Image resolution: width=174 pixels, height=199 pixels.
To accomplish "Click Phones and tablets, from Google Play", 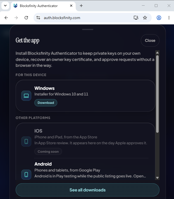I will (x=67, y=170).
